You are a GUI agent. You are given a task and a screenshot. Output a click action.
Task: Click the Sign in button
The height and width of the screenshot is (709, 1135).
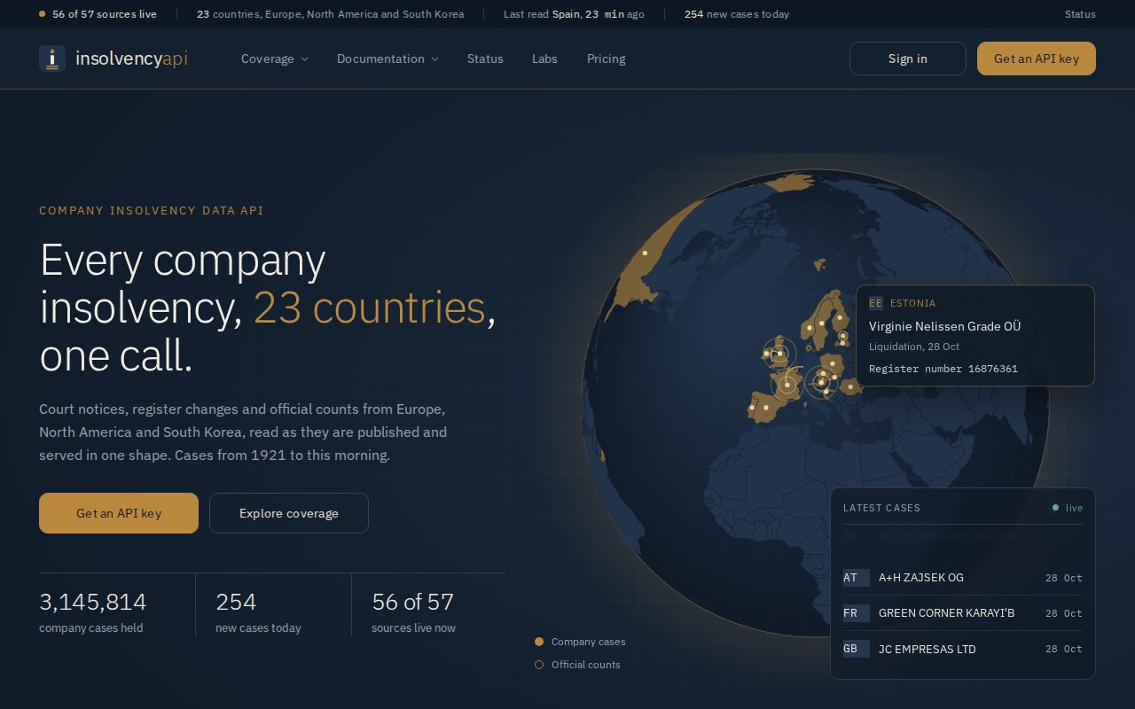point(908,58)
